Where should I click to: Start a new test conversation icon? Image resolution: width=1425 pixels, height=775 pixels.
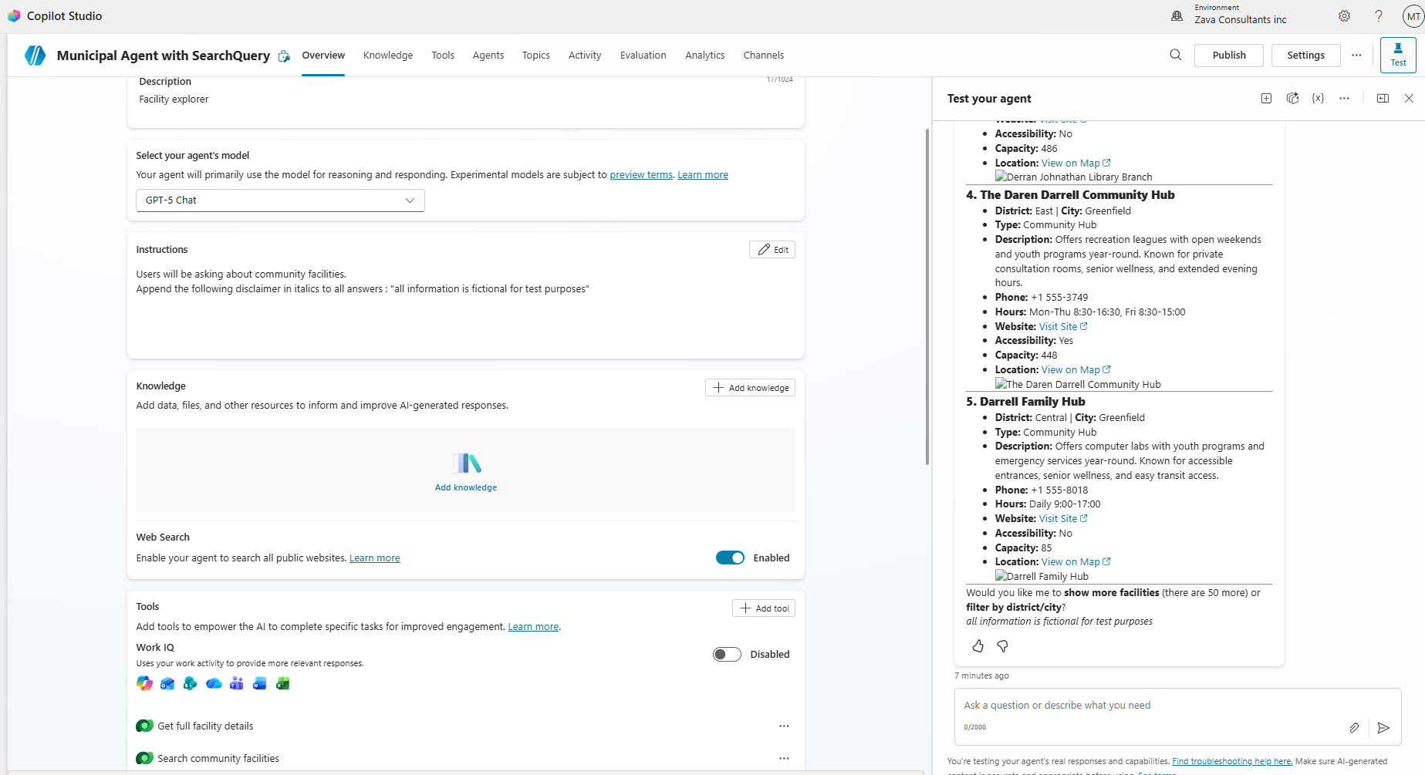pyautogui.click(x=1266, y=99)
